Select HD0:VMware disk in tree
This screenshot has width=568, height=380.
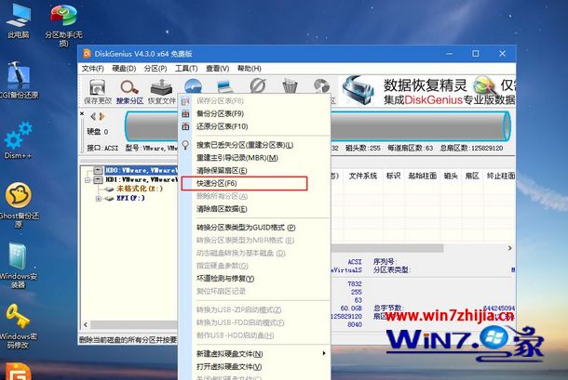pos(141,170)
